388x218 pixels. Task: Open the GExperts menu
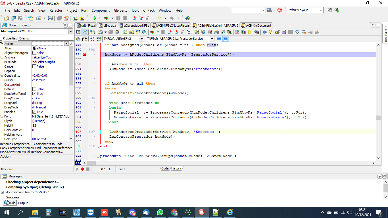pos(120,10)
